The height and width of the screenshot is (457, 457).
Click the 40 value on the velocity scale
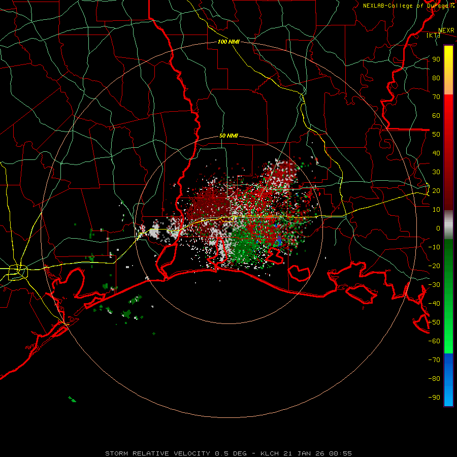click(x=436, y=153)
